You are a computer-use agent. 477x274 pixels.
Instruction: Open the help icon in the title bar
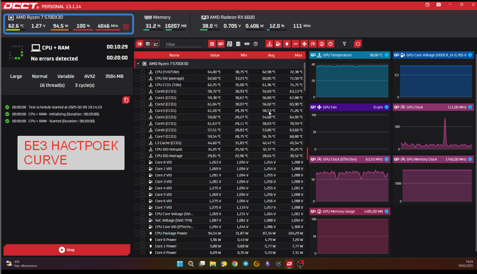427,4
